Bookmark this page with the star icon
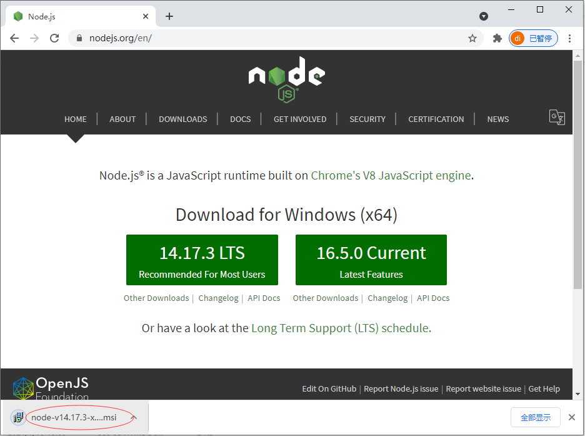585x436 pixels. [472, 38]
